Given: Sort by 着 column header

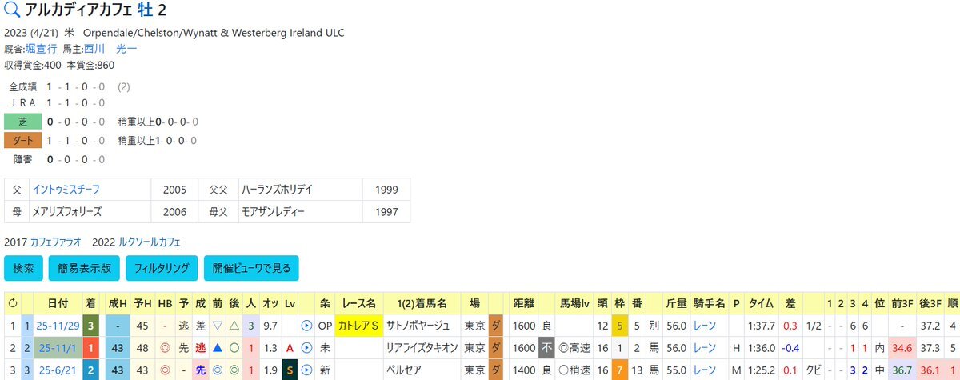Looking at the screenshot, I should [x=90, y=304].
